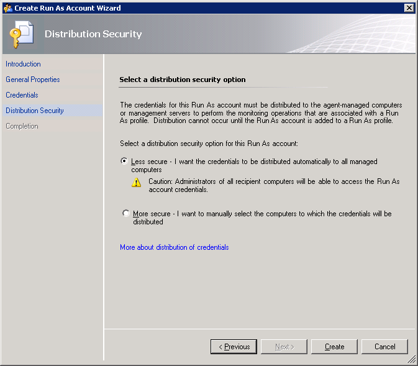This screenshot has width=418, height=366.
Task: Click the 'Select a distribution security option' heading
Action: (x=183, y=80)
